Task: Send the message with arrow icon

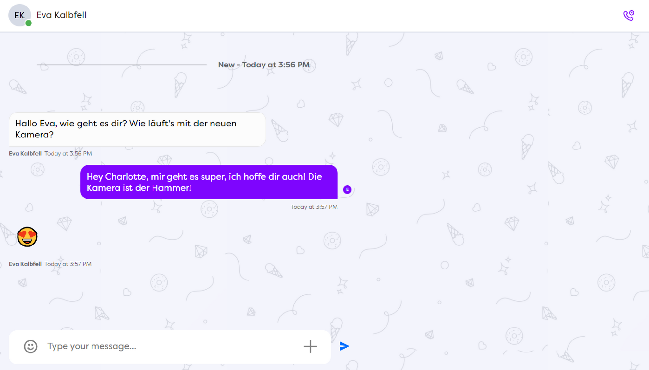Action: pyautogui.click(x=344, y=346)
